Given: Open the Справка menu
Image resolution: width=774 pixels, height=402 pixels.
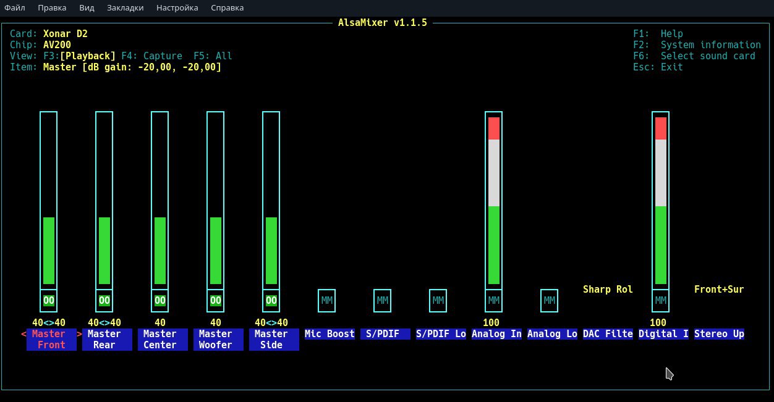Looking at the screenshot, I should click(227, 8).
